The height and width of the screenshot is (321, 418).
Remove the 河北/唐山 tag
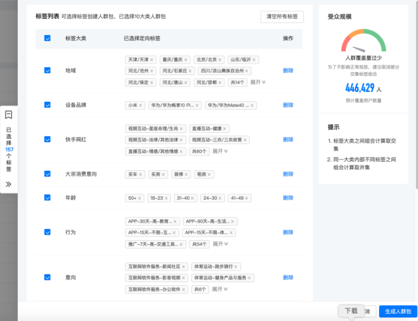pyautogui.click(x=186, y=82)
